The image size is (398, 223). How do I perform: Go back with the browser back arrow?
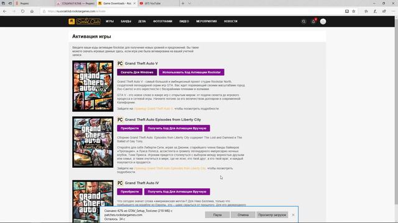(x=5, y=11)
